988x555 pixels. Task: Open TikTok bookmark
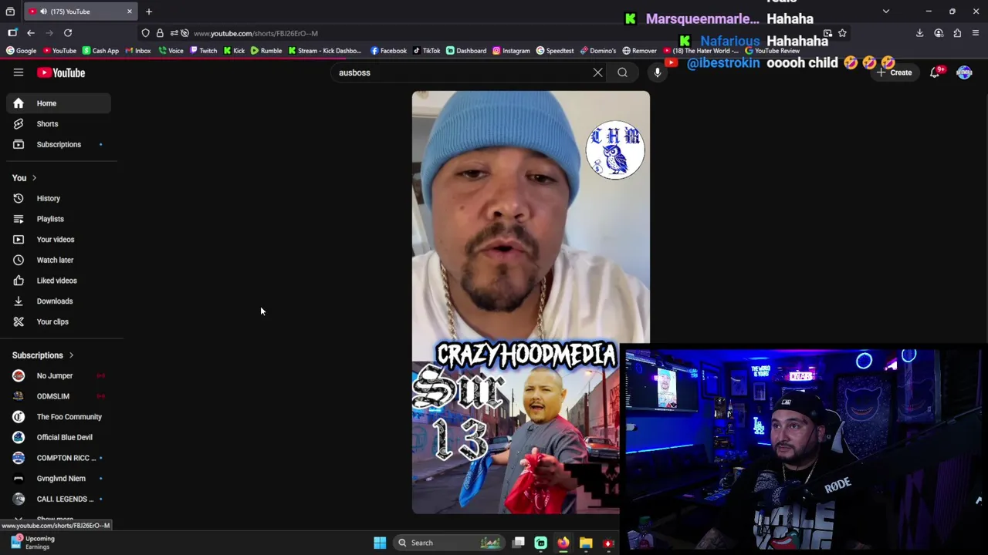[x=426, y=51]
